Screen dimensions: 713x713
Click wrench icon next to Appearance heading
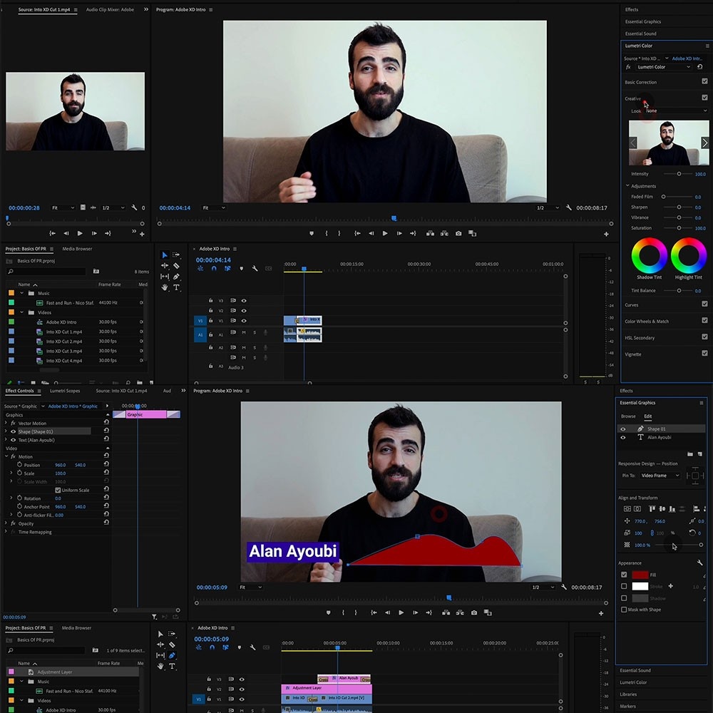click(x=700, y=563)
